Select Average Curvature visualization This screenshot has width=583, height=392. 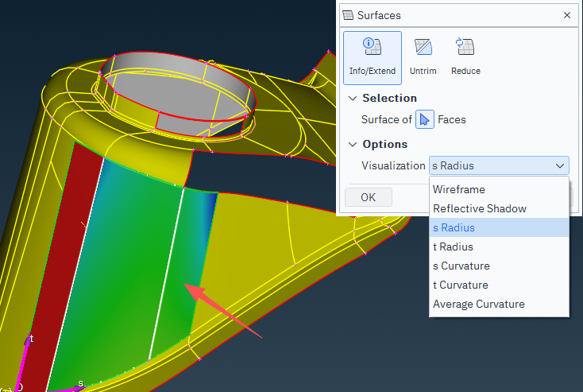click(x=478, y=304)
